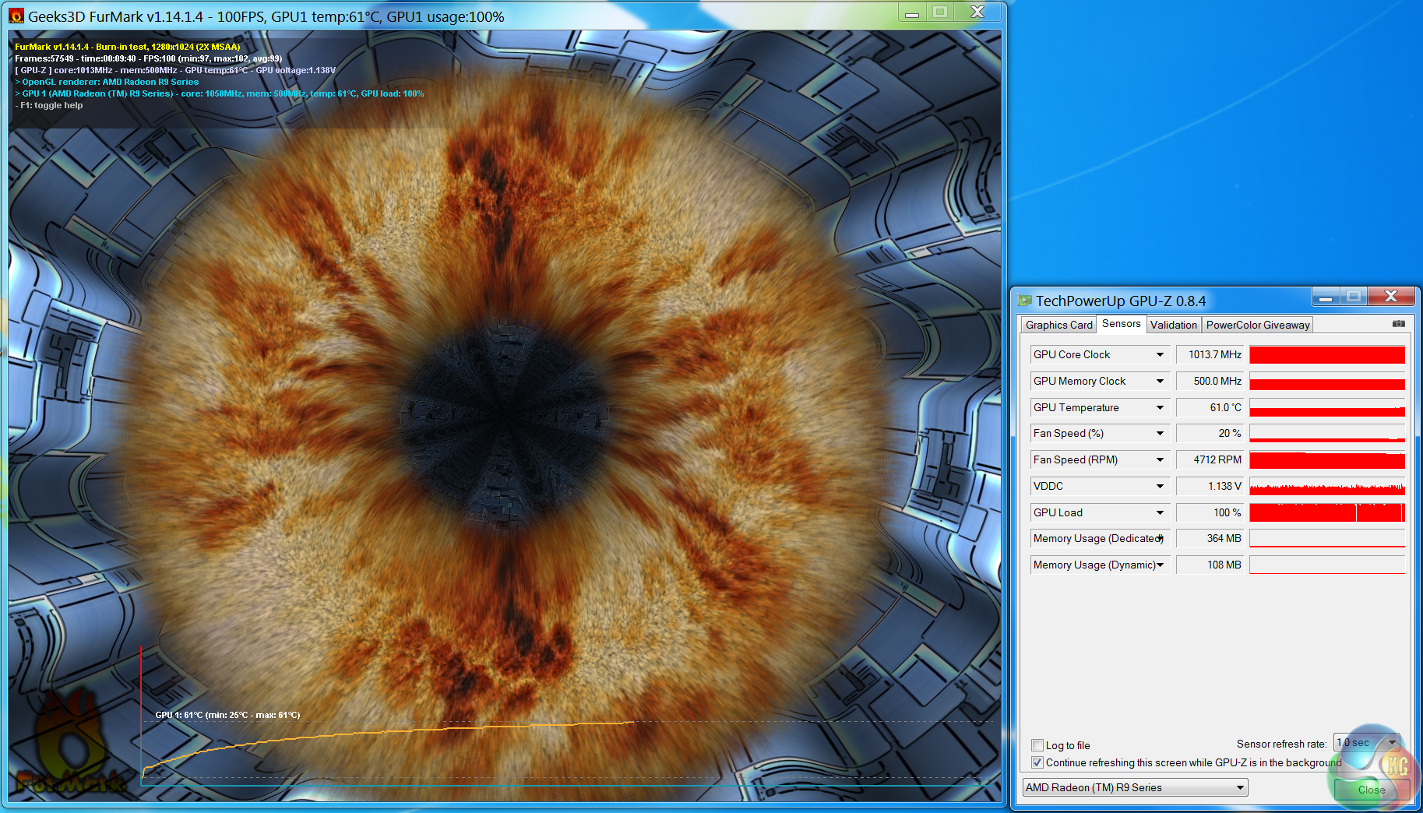This screenshot has height=813, width=1423.
Task: Close GPU-Z using the title bar X
Action: point(1391,297)
